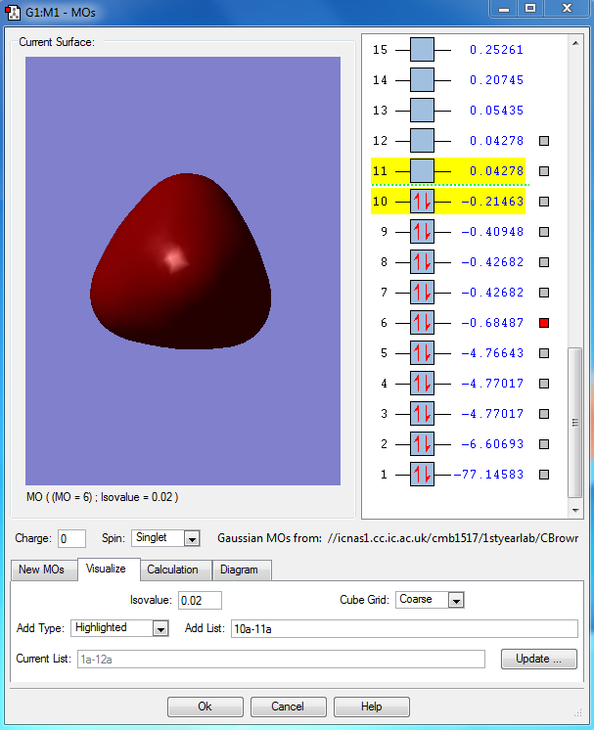594x730 pixels.
Task: Click energy value -4.76643
Action: click(x=492, y=353)
